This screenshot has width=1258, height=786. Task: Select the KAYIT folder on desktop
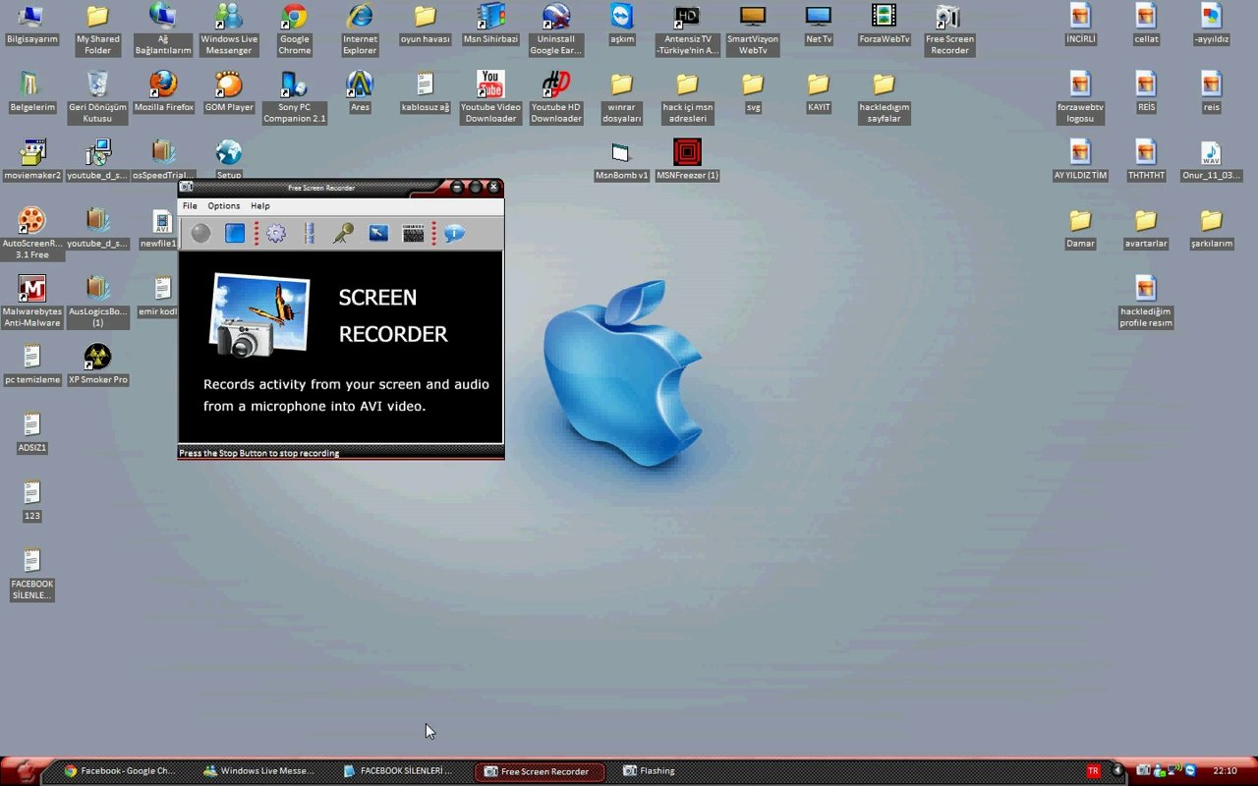[818, 91]
